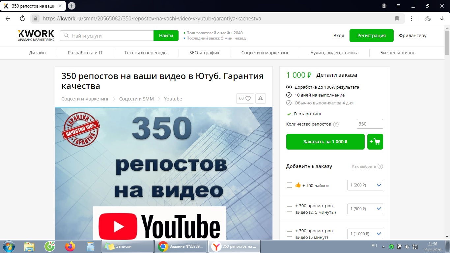
Task: Open the 350 репостов YouTube cover image
Action: click(164, 173)
